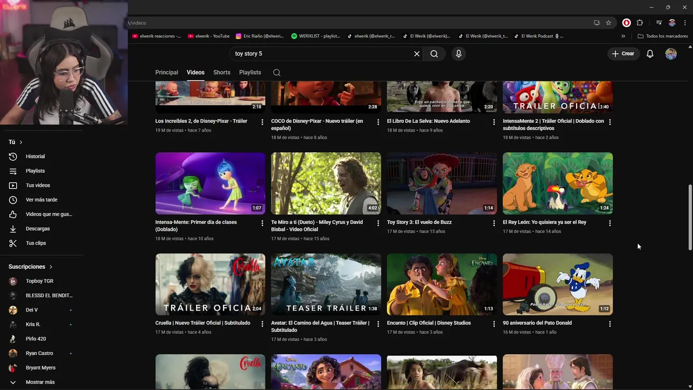Image resolution: width=693 pixels, height=390 pixels.
Task: Open the Bryant Myers channel
Action: (x=42, y=368)
